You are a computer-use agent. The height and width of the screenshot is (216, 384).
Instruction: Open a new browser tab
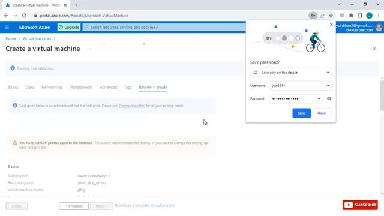[76, 5]
